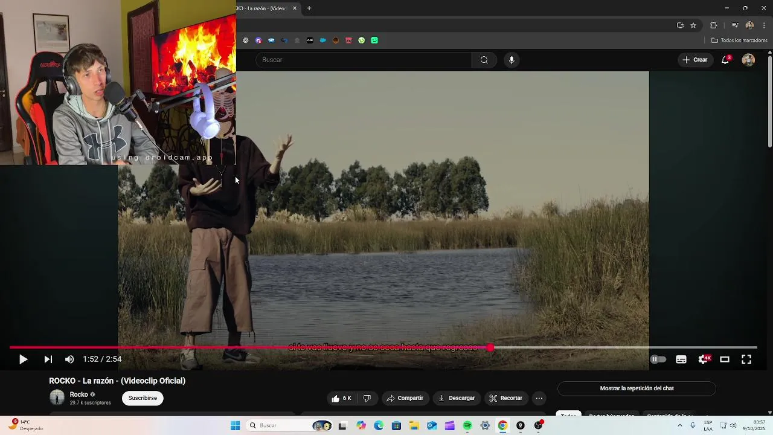The height and width of the screenshot is (435, 773).
Task: Switch to Chrome in taskbar
Action: coord(502,425)
